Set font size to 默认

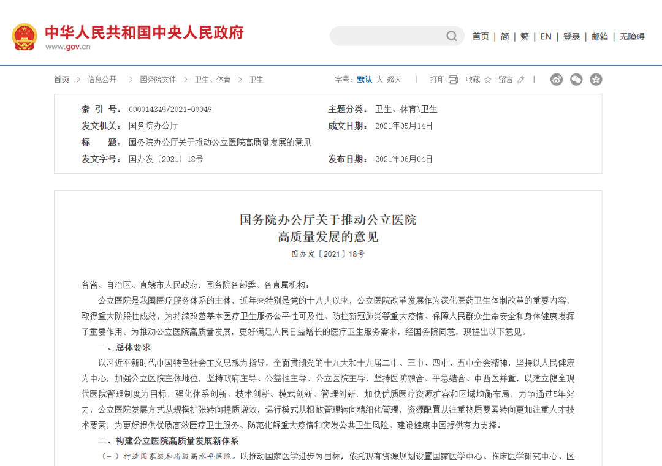364,80
